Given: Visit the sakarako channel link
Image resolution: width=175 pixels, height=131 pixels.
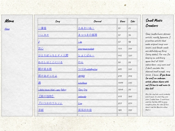Looking at the screenshot, I should (x=82, y=96).
